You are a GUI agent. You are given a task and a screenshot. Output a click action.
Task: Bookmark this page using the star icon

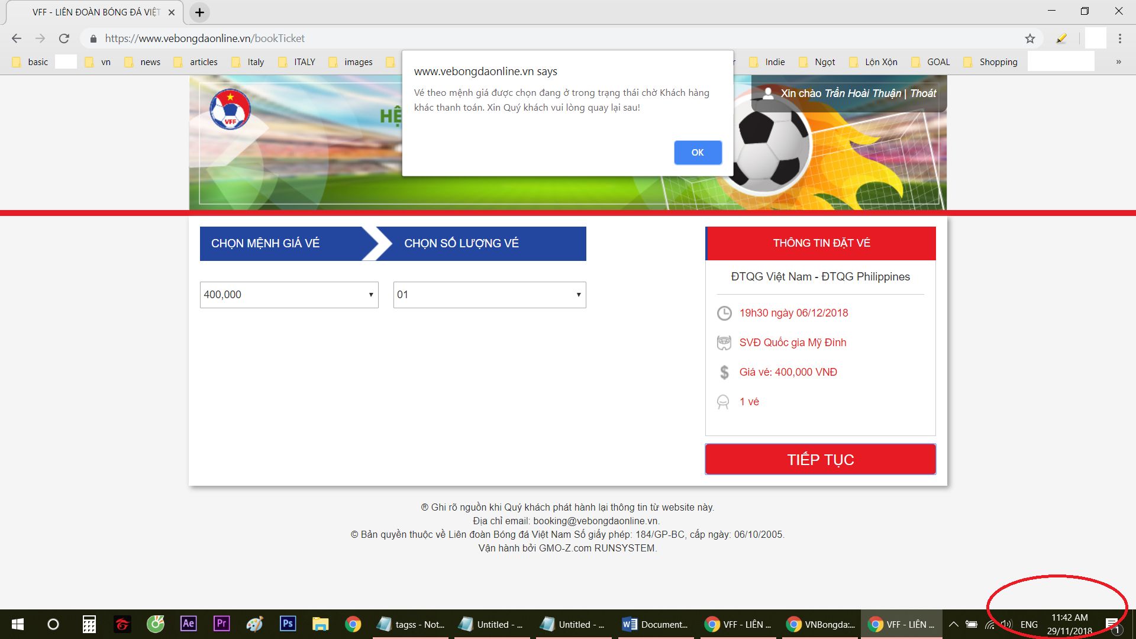(1029, 38)
